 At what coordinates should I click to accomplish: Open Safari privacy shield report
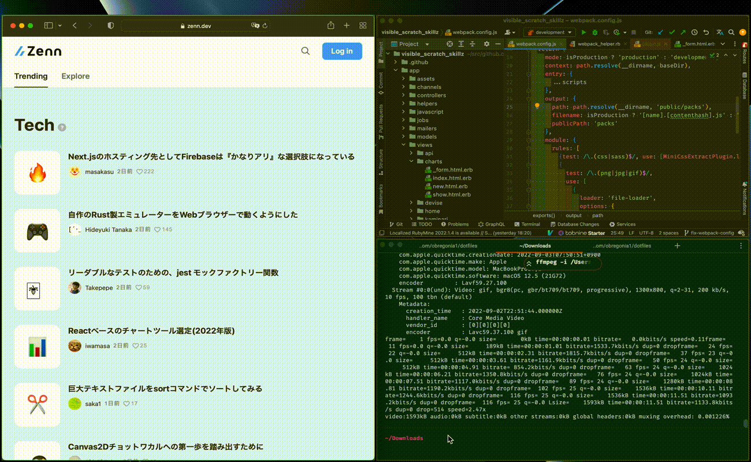click(110, 25)
